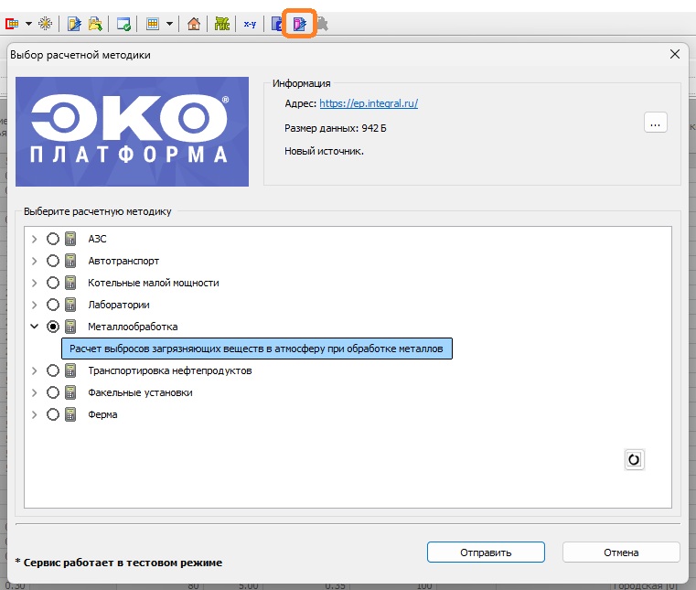Click the gray puzzle piece toolbar icon
Image resolution: width=696 pixels, height=590 pixels.
pyautogui.click(x=322, y=24)
